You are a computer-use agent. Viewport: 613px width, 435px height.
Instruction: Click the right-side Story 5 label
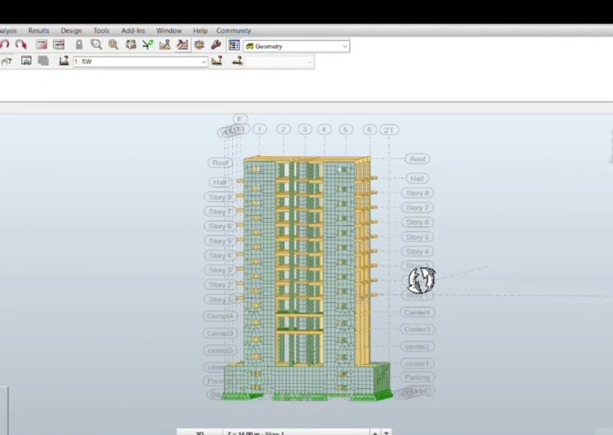point(418,237)
